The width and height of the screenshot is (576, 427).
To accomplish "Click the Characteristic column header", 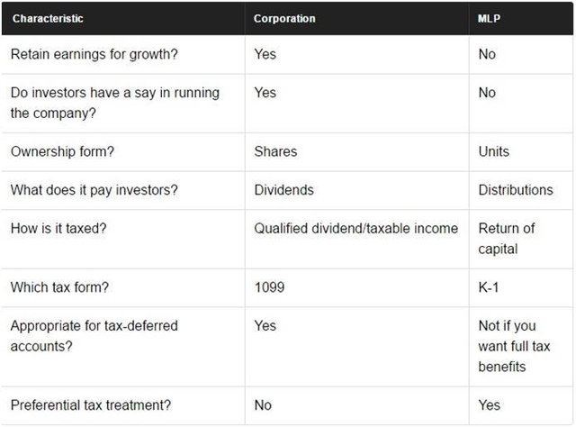I will 48,18.
